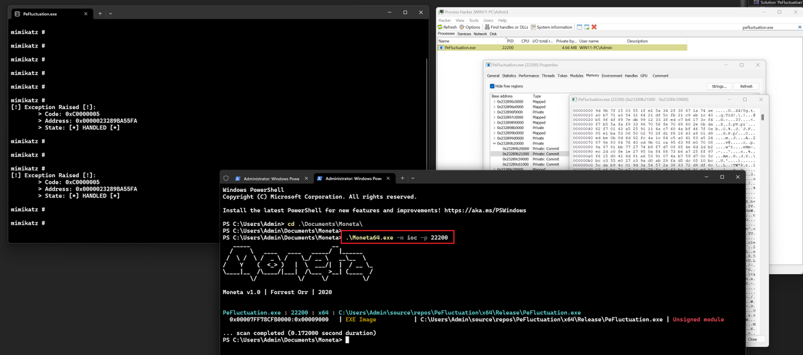This screenshot has width=803, height=355.
Task: Expand memory region 0x232896e0000
Action: (x=494, y=107)
